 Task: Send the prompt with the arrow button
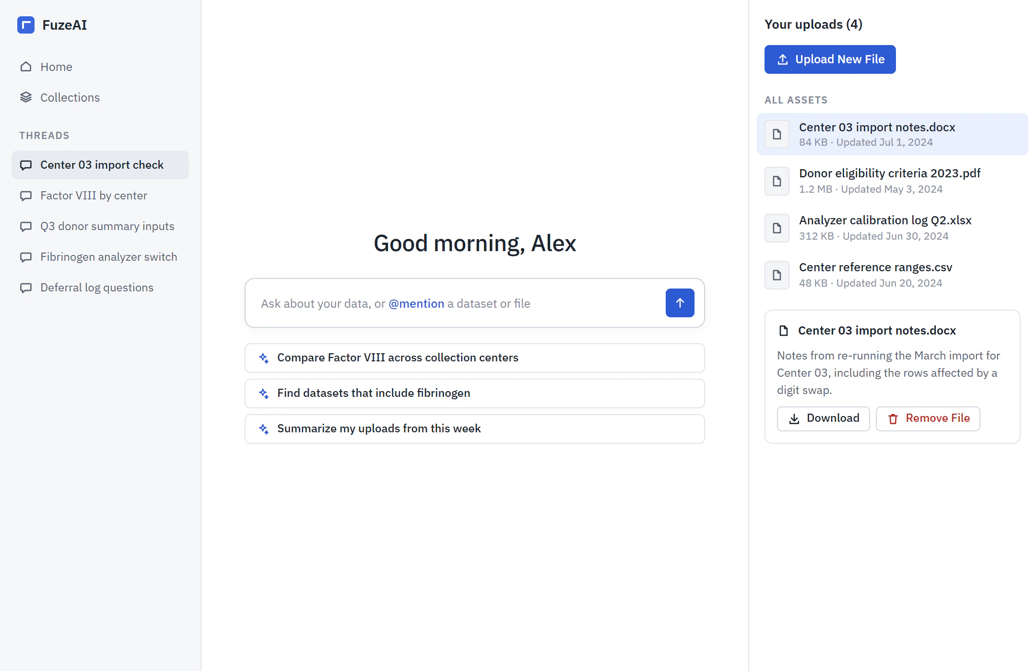point(680,303)
